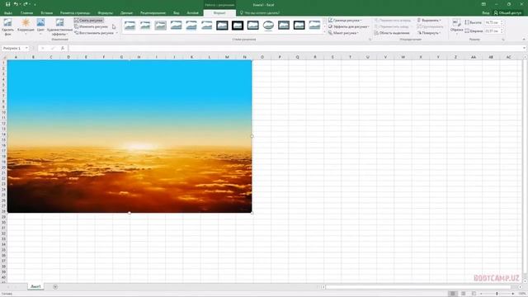Open Макет рисунка layout dropdown
This screenshot has width=528, height=297.
click(343, 33)
